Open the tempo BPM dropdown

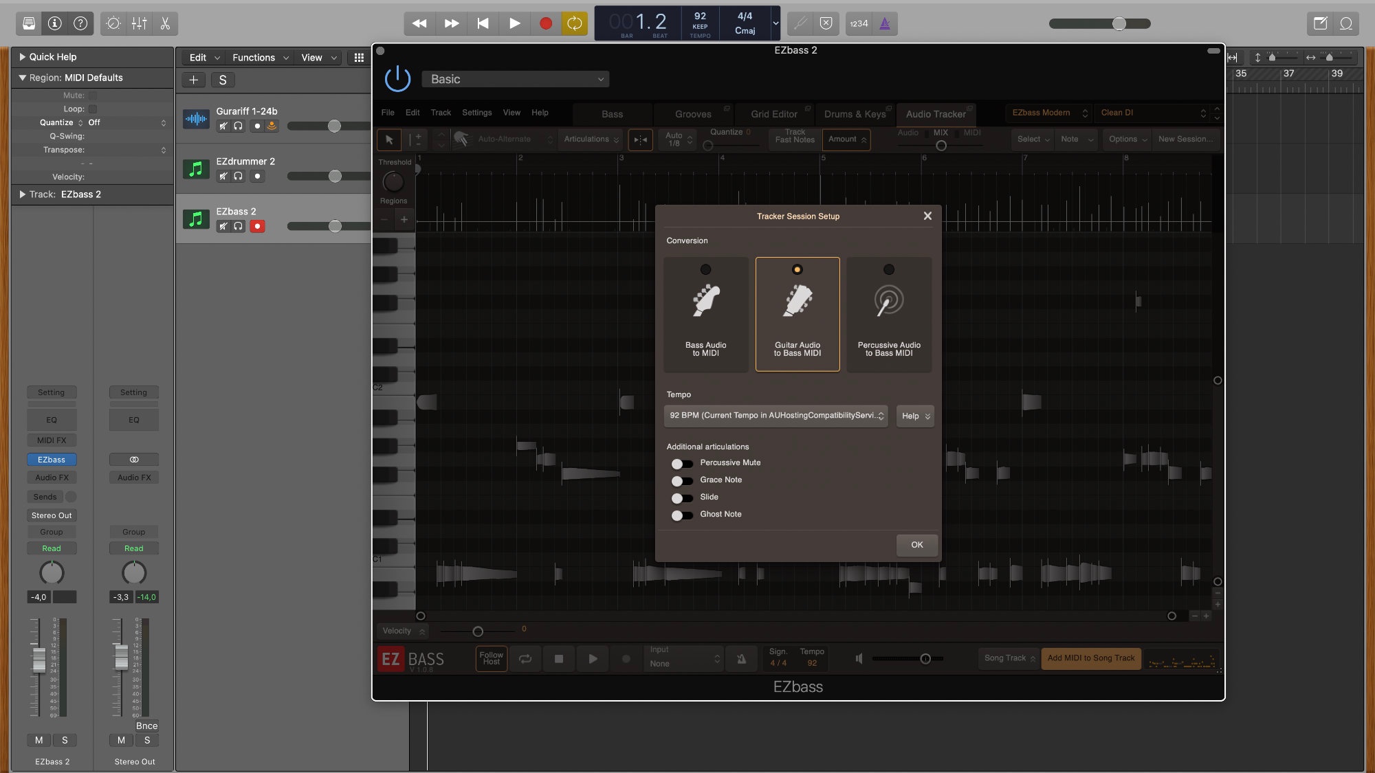tap(775, 416)
